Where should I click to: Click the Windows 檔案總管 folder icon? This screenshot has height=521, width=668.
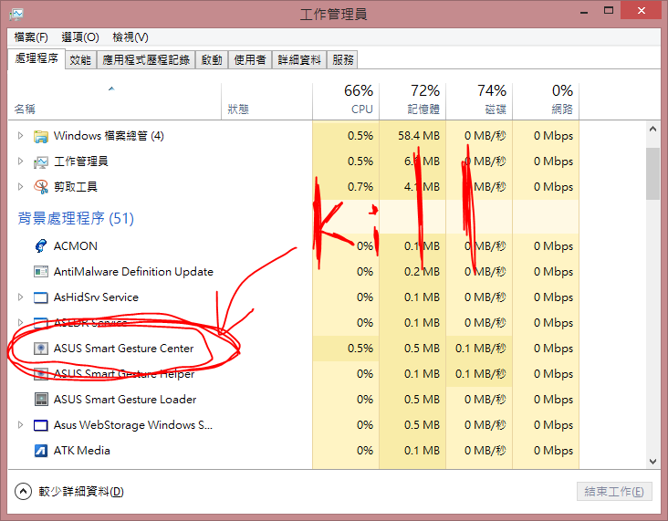pyautogui.click(x=41, y=136)
